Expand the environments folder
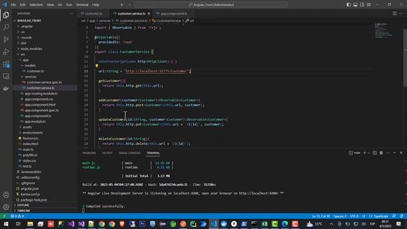 click(x=32, y=133)
